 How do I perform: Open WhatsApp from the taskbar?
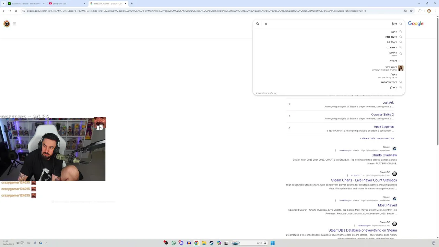click(174, 243)
